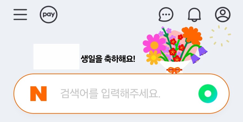
Task: Open the user profile icon
Action: pos(223,14)
